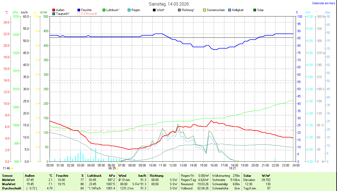This screenshot has width=337, height=191.
Task: Click the Samstag, 14.03.2026 chart title
Action: click(x=168, y=4)
